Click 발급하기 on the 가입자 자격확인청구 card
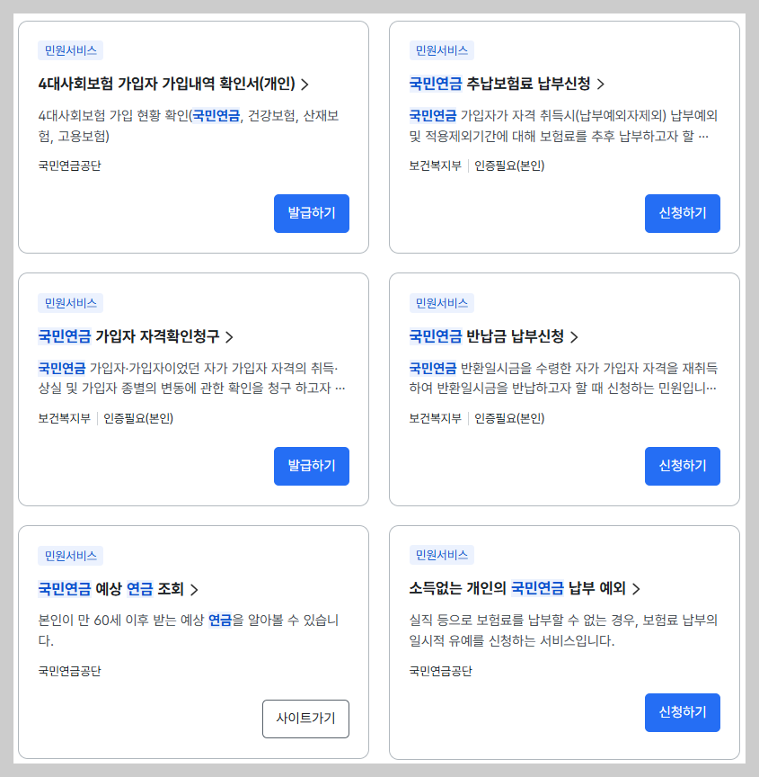The width and height of the screenshot is (759, 777). (x=311, y=466)
